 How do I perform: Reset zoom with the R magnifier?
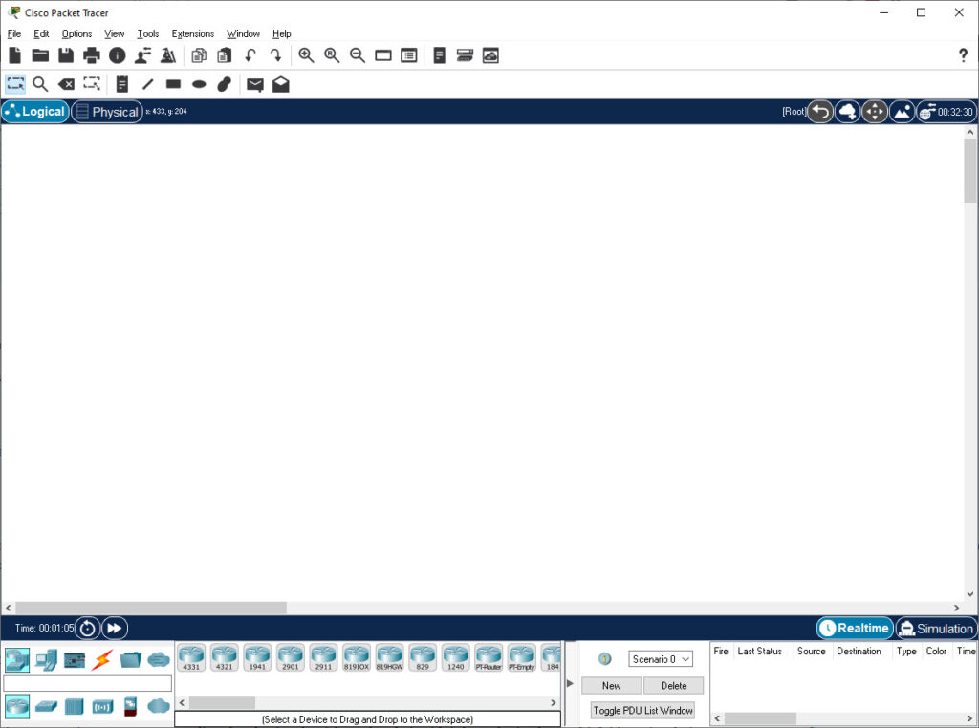tap(332, 55)
